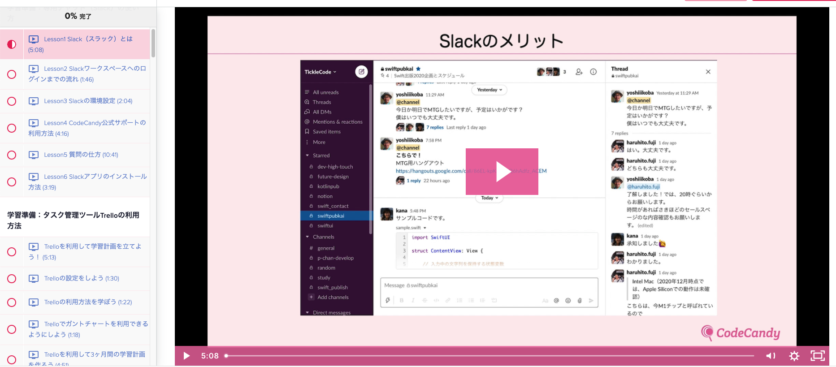
Task: Mute the video with the speaker icon
Action: pos(771,356)
